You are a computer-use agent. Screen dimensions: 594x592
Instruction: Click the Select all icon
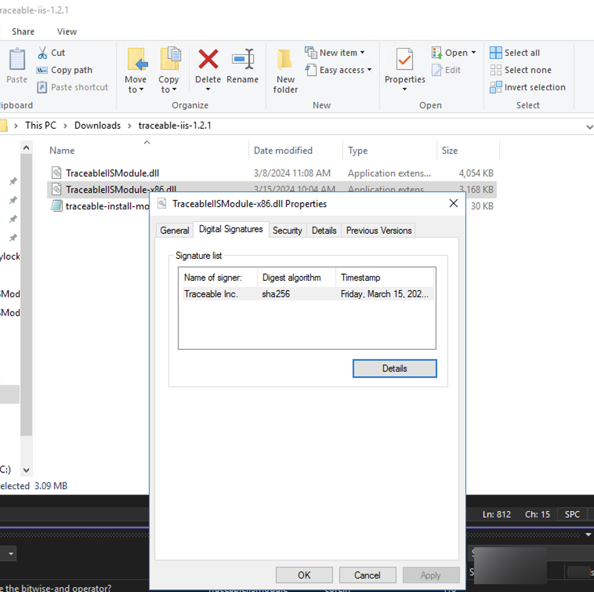point(496,53)
